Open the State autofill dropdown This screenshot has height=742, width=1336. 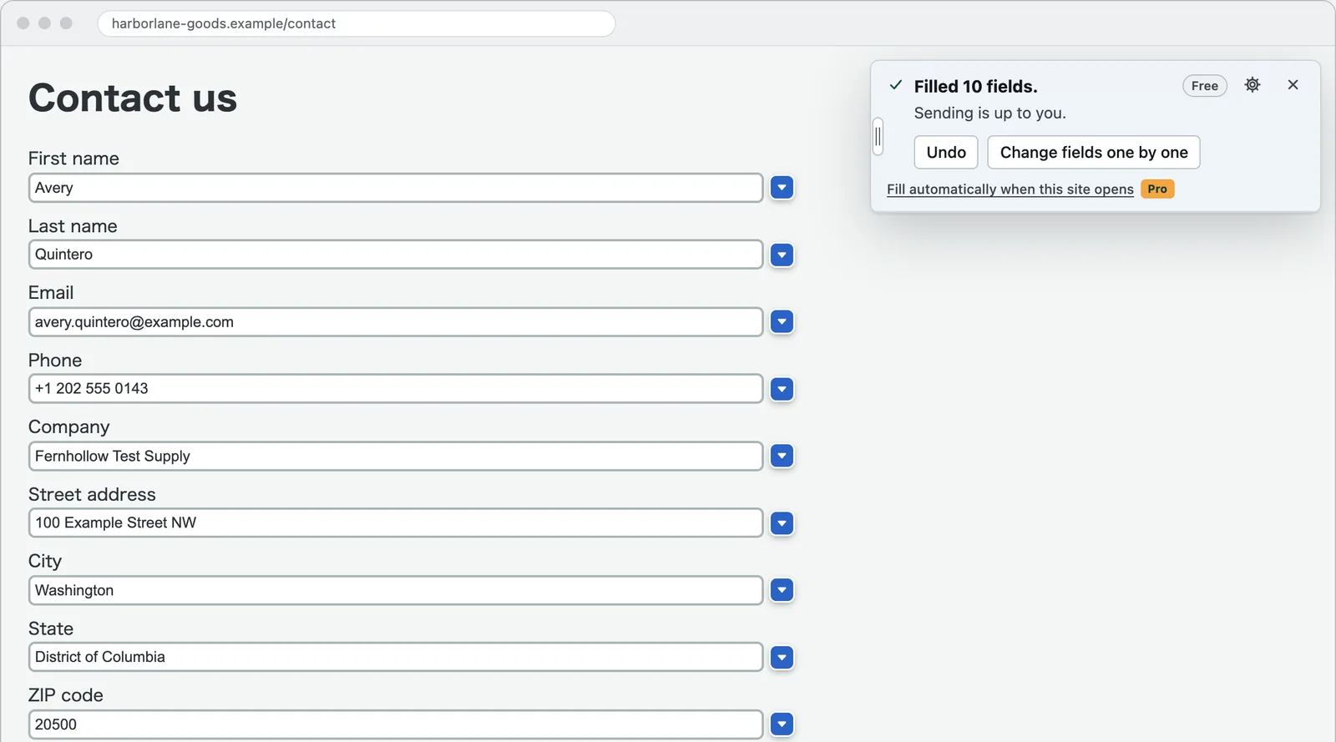tap(782, 658)
